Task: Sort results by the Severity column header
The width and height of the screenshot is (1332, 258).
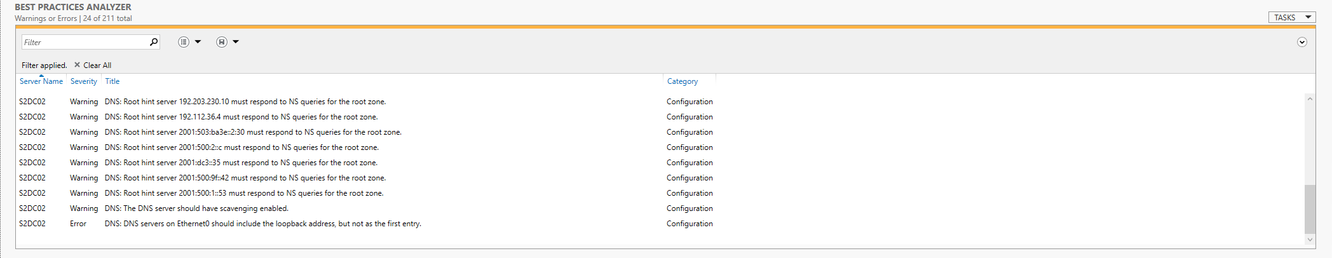Action: tap(84, 81)
